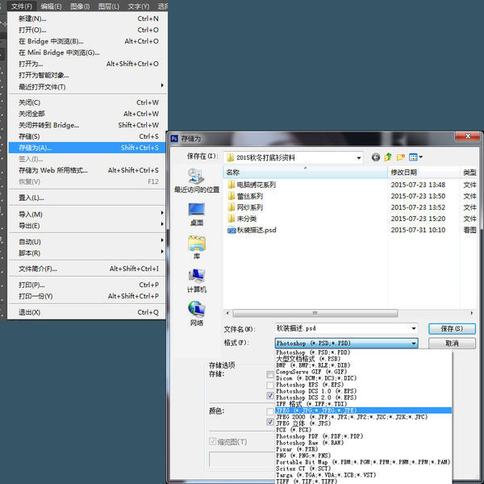Click the Ps icon in dialog title bar
The height and width of the screenshot is (484, 484).
tap(174, 139)
